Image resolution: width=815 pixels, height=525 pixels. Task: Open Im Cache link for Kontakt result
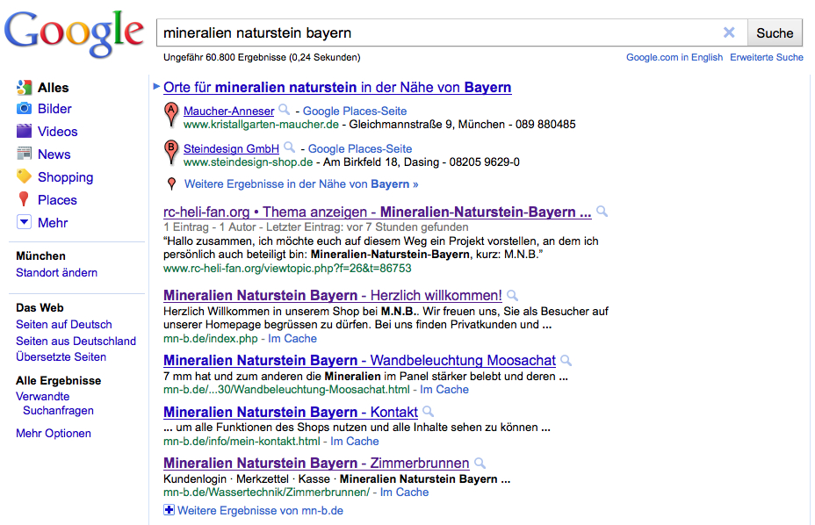coord(355,441)
